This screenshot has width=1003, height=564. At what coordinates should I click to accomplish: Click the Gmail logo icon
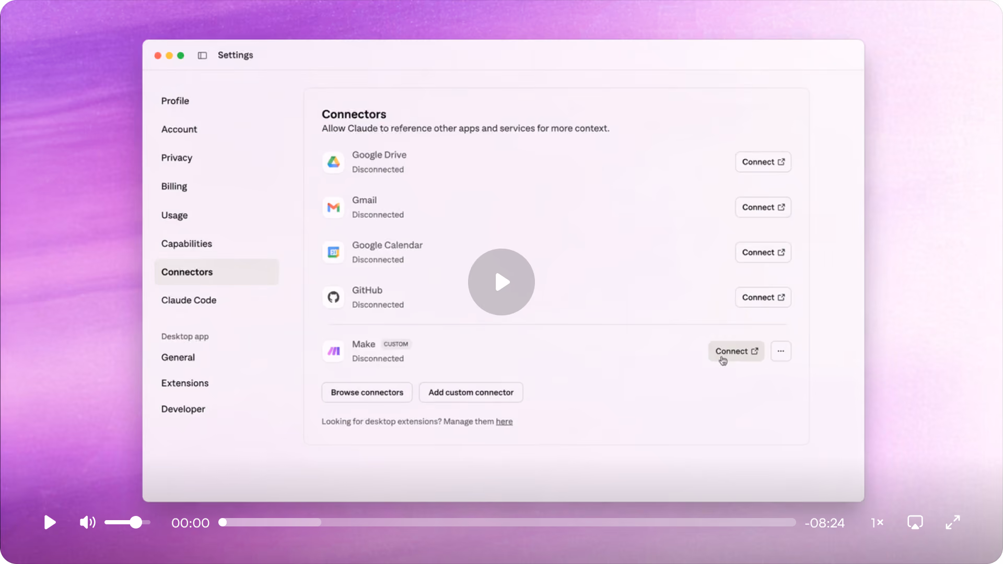pyautogui.click(x=333, y=207)
